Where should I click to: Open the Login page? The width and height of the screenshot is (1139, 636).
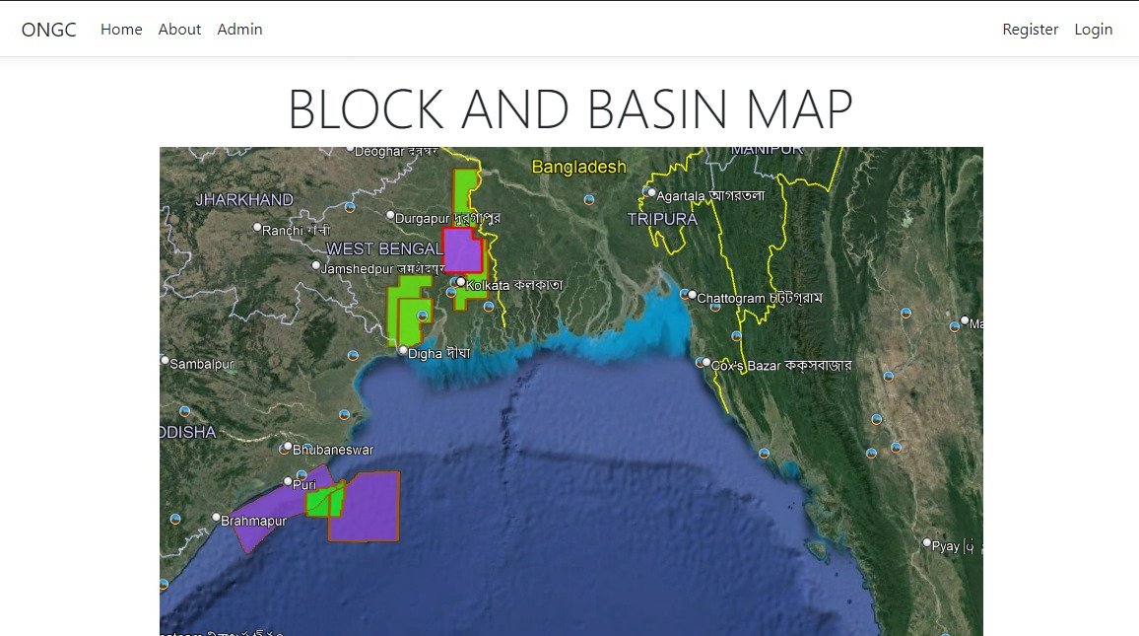pos(1093,30)
